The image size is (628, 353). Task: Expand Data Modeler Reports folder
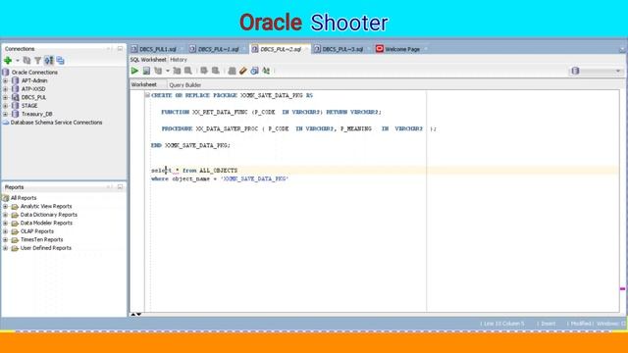(x=5, y=224)
